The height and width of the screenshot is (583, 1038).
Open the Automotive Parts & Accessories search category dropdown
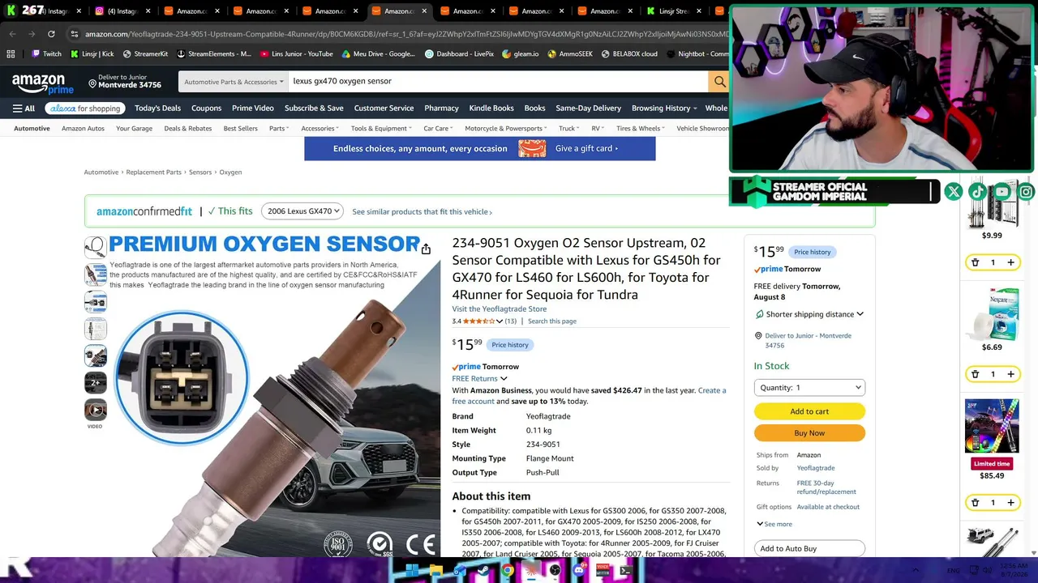234,82
